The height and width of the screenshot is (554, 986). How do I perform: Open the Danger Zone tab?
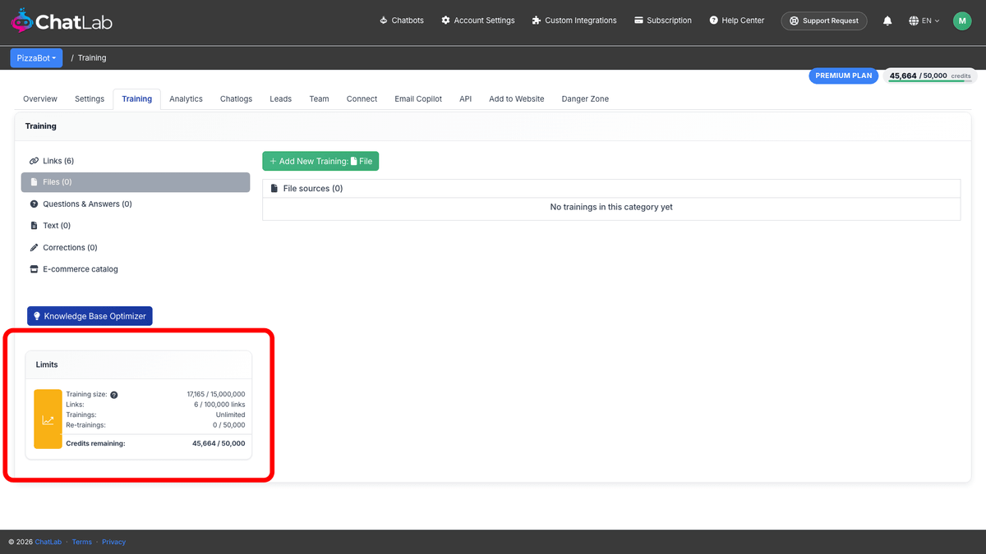click(585, 98)
